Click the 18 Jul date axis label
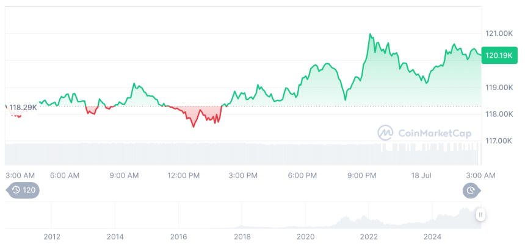This screenshot has width=525, height=244. 421,175
